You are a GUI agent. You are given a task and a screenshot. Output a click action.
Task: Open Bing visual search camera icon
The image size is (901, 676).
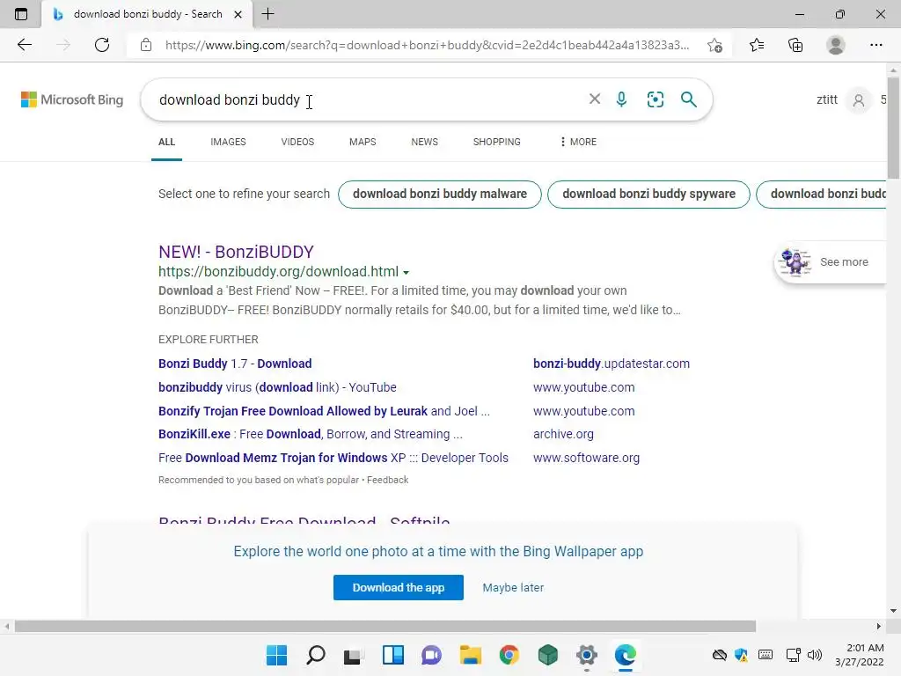(655, 99)
